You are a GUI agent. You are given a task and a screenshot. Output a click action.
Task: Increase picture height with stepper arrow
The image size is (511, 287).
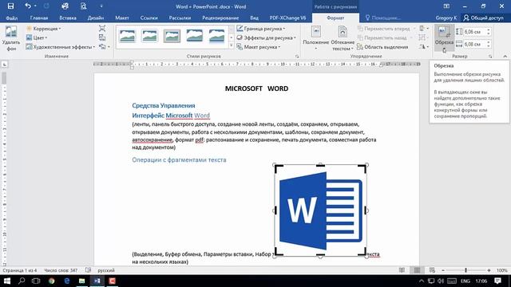(489, 29)
